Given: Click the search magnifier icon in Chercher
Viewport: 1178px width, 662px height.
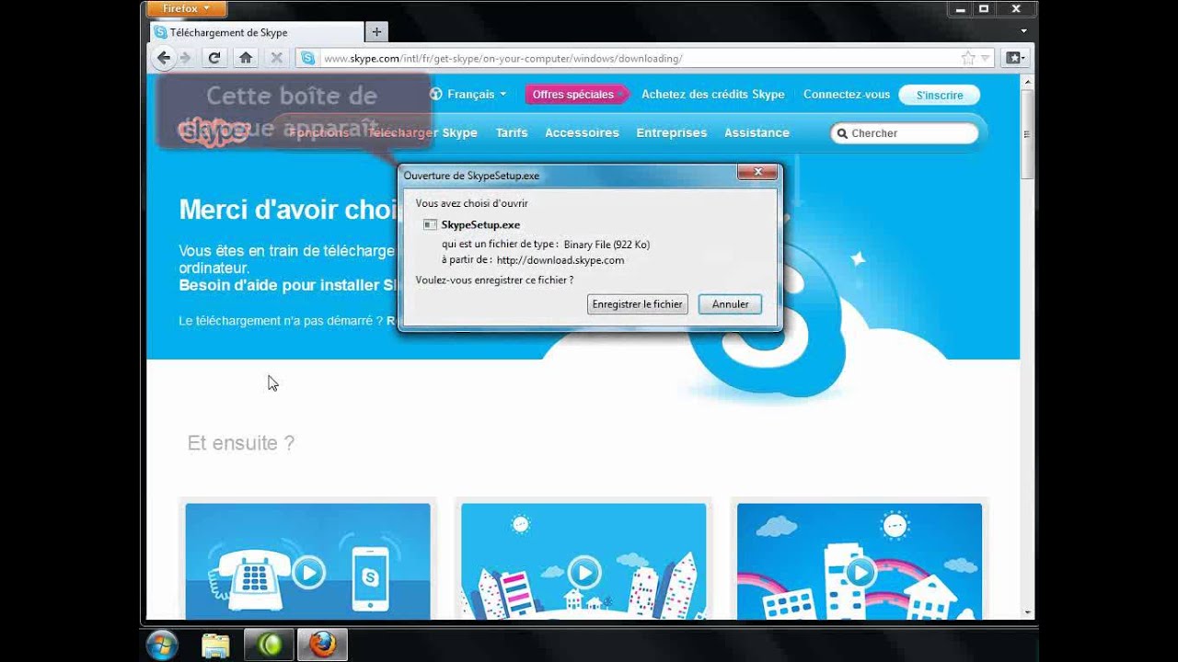Looking at the screenshot, I should [841, 133].
